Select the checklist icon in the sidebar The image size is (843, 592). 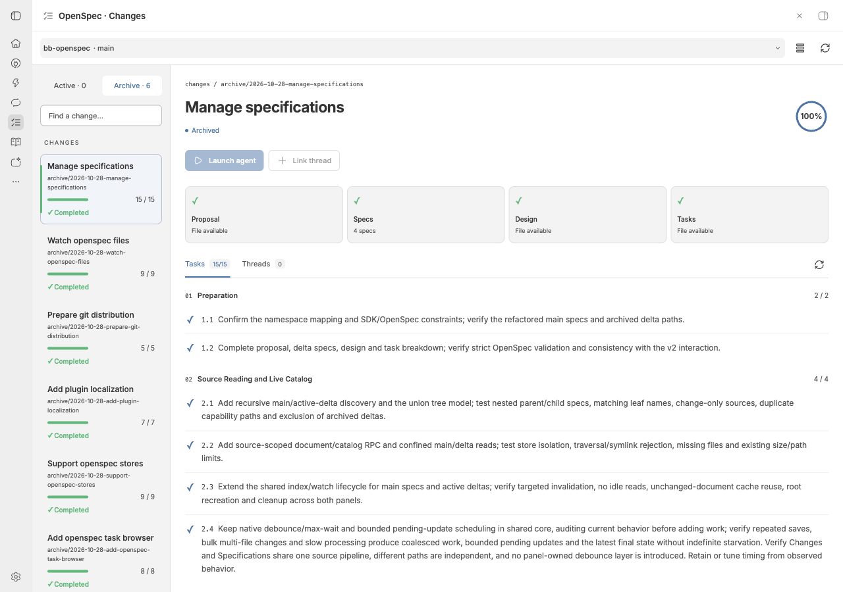click(16, 122)
